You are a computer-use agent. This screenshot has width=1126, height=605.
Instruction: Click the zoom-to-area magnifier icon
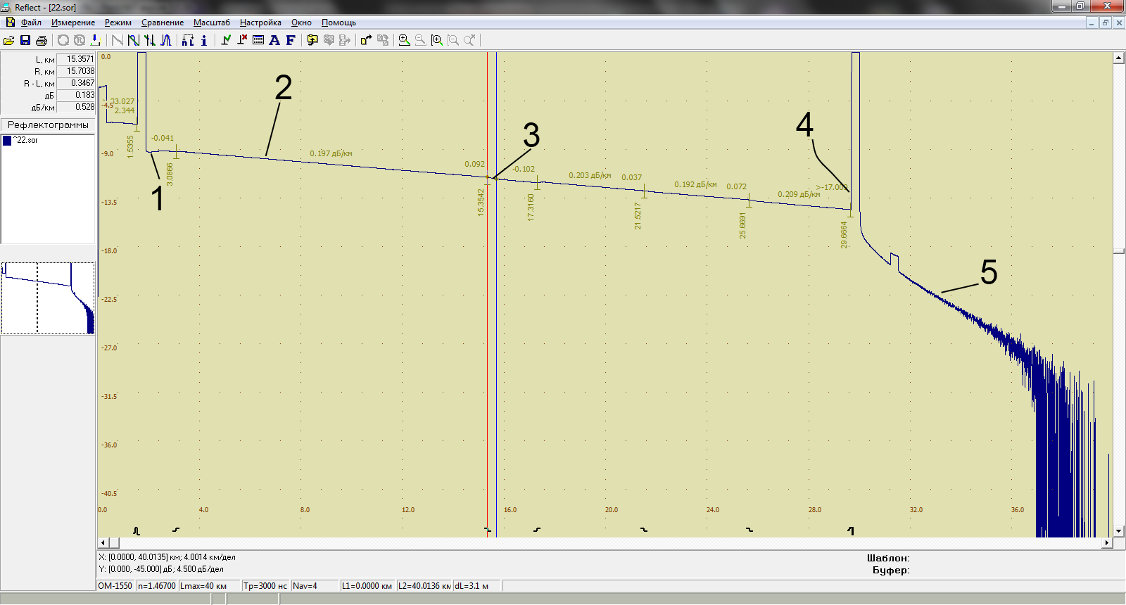437,40
